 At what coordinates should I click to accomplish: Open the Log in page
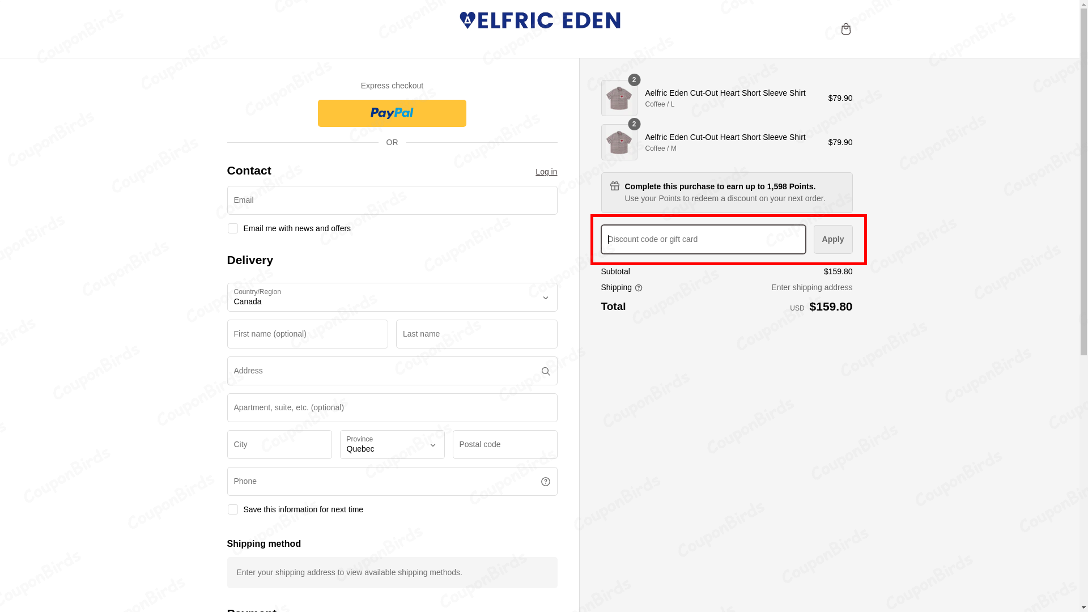tap(546, 172)
